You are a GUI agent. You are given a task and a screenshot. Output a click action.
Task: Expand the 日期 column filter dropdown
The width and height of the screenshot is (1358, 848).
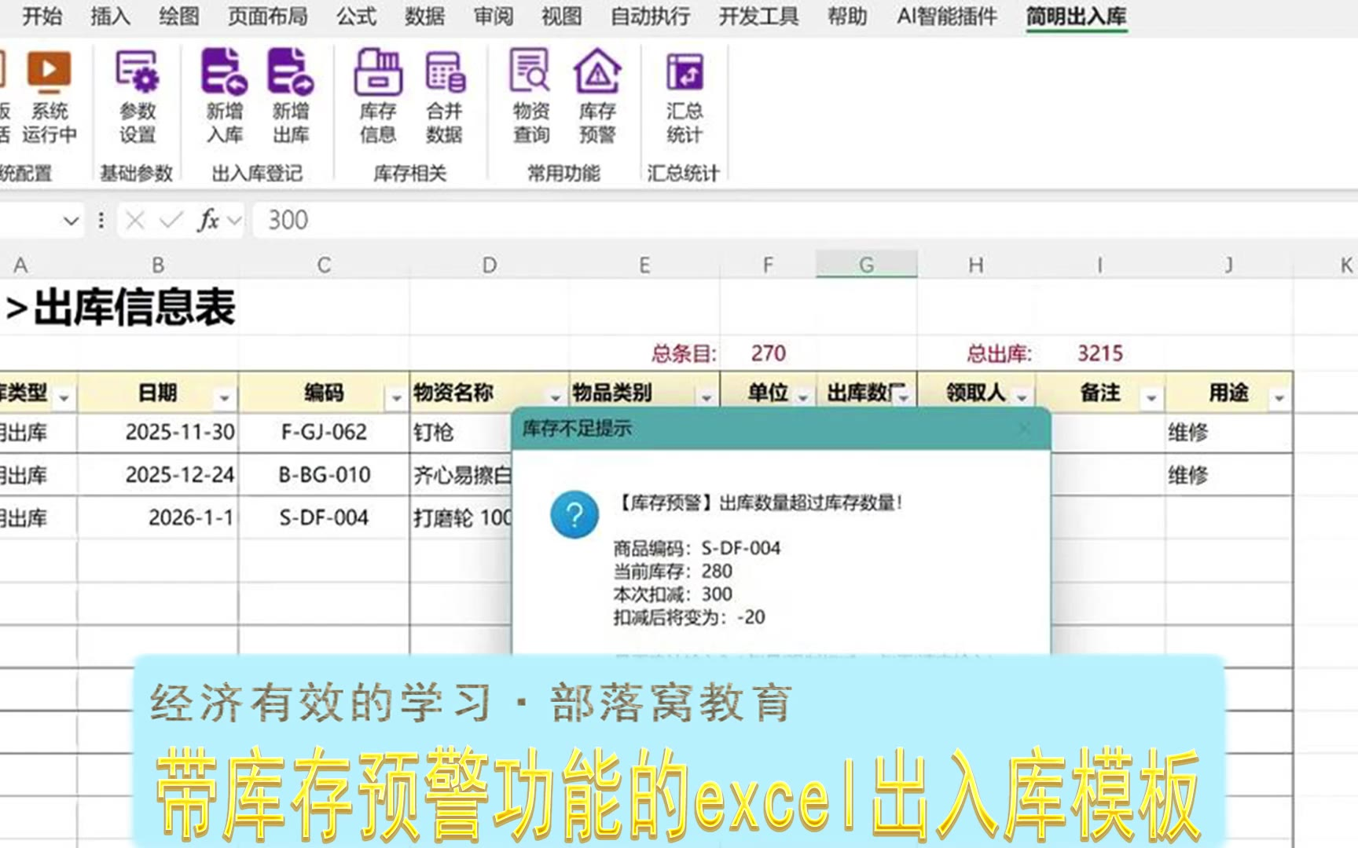(x=225, y=398)
